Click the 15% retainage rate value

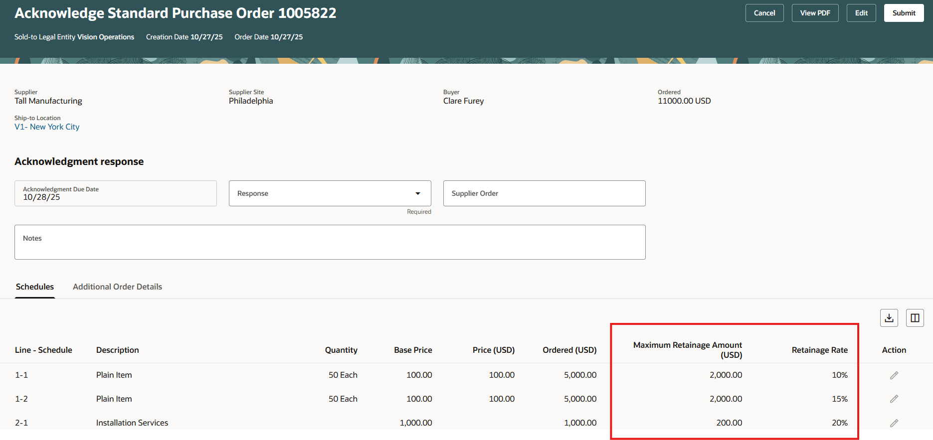coord(840,399)
